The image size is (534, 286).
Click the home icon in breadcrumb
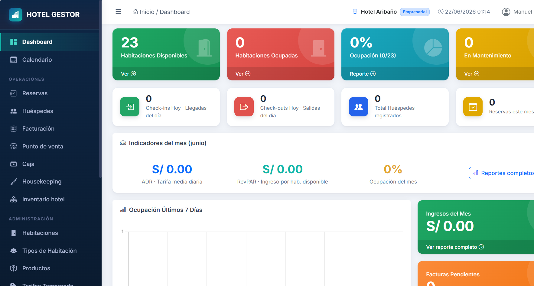[x=135, y=12]
